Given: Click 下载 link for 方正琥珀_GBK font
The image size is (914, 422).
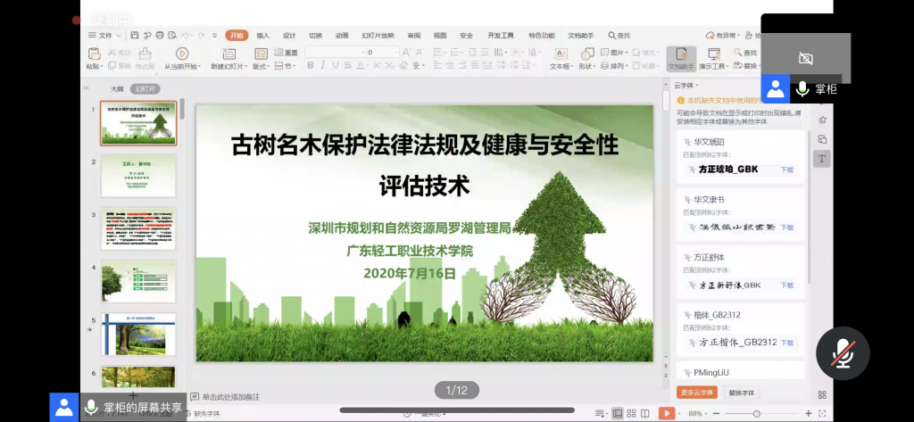Looking at the screenshot, I should click(787, 170).
